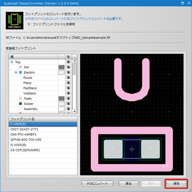Click Electric layer hatch pattern box
Image resolution: width=192 pixels, height=192 pixels.
pyautogui.click(x=61, y=72)
